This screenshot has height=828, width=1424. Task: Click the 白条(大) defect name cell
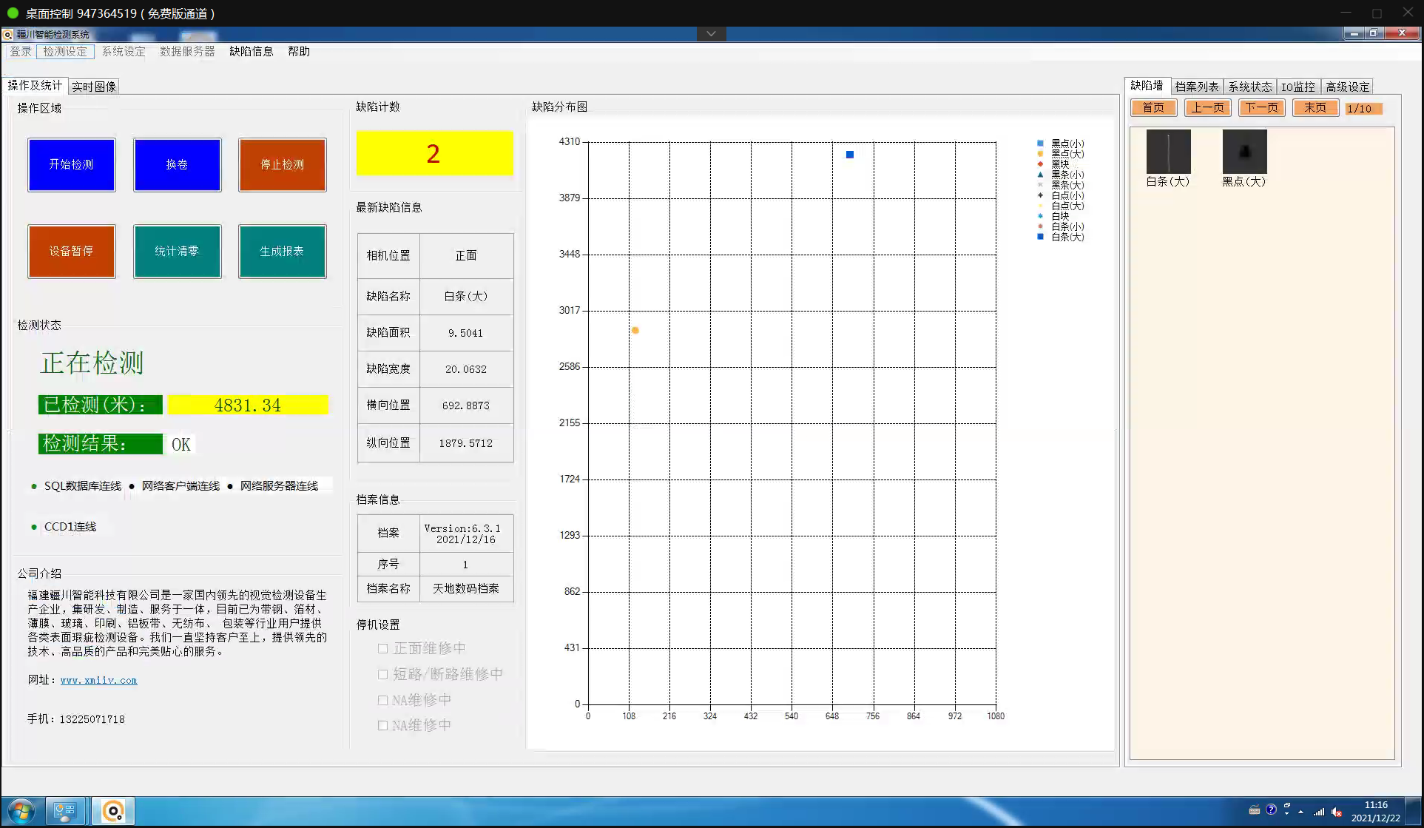[x=466, y=296]
